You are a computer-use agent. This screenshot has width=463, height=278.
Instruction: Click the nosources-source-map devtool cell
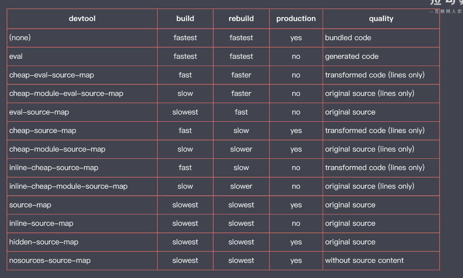click(x=50, y=260)
